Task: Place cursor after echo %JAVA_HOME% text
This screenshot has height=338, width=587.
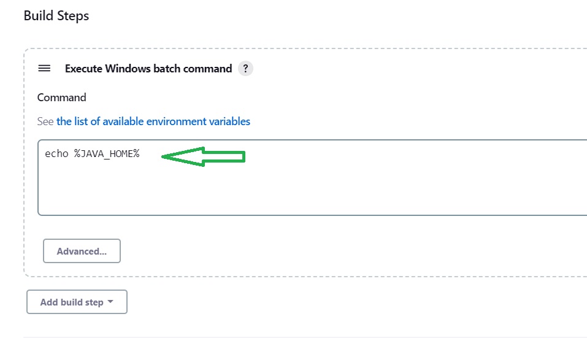Action: [140, 154]
